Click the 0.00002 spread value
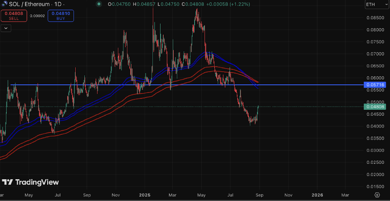The width and height of the screenshot is (390, 201). (x=37, y=16)
